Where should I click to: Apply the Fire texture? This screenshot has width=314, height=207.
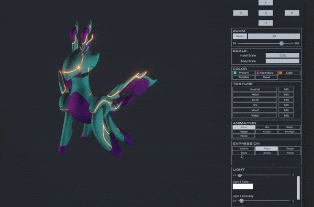click(255, 105)
